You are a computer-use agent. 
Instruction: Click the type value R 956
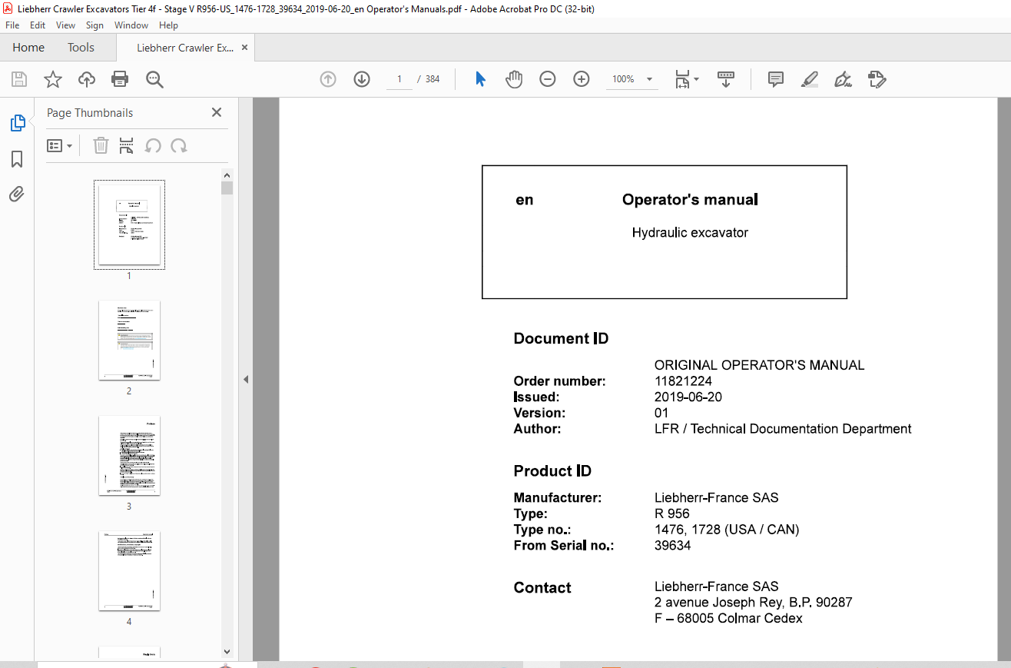tap(671, 513)
